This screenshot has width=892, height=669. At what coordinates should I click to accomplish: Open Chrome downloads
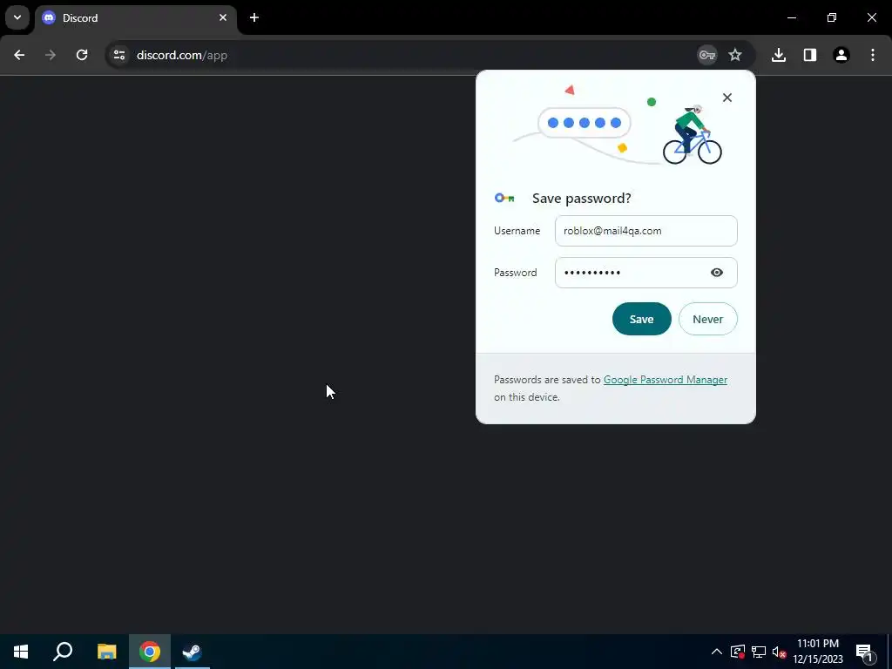coord(779,55)
